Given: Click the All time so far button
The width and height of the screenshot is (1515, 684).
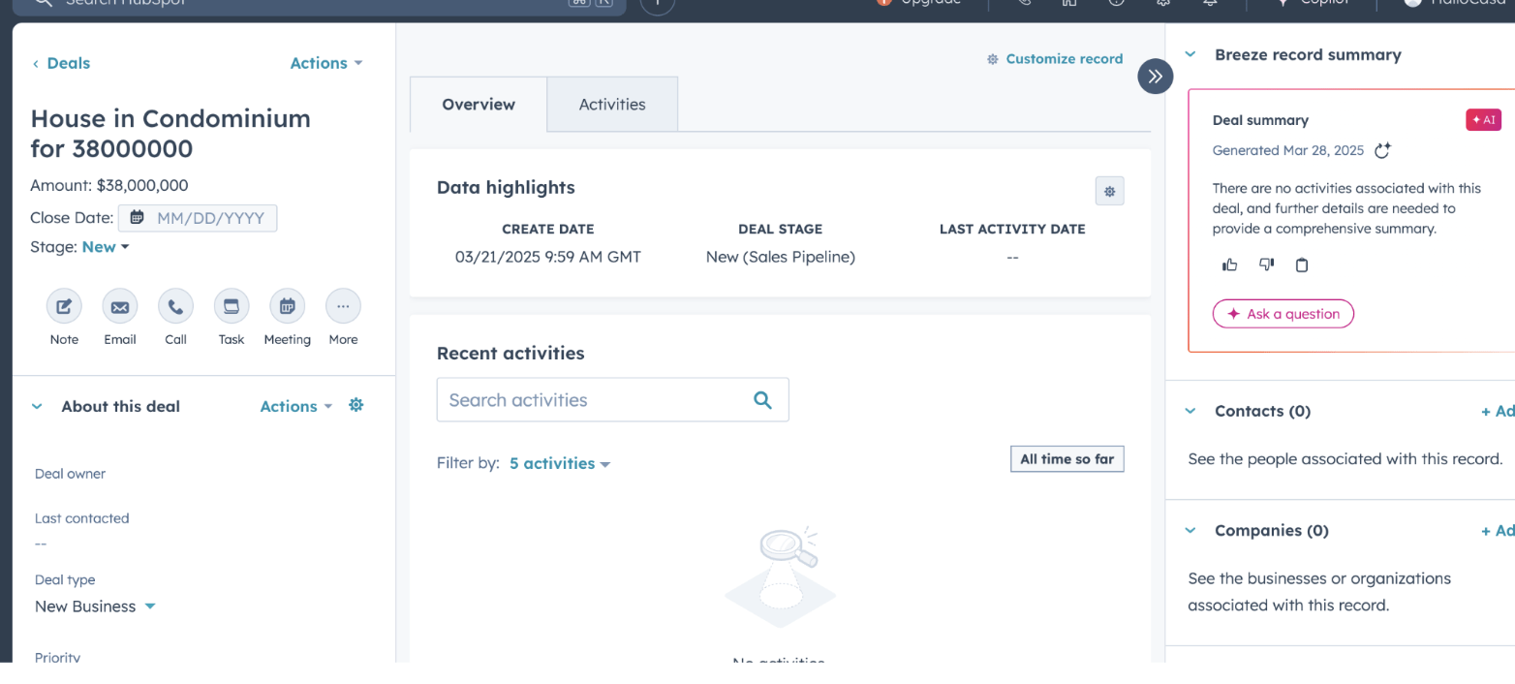Looking at the screenshot, I should tap(1067, 459).
